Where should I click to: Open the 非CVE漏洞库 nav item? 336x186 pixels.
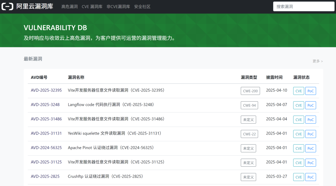(x=118, y=7)
